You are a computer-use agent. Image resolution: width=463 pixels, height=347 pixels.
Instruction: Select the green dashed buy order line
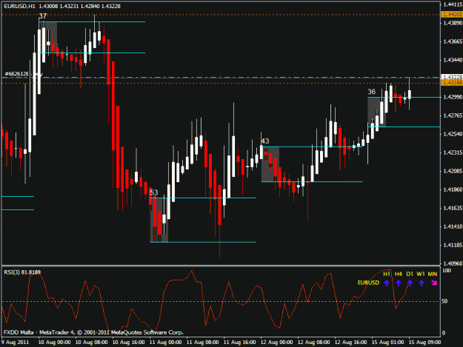(221, 78)
